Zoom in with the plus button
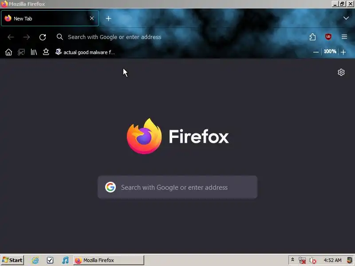The width and height of the screenshot is (355, 266). pyautogui.click(x=343, y=52)
